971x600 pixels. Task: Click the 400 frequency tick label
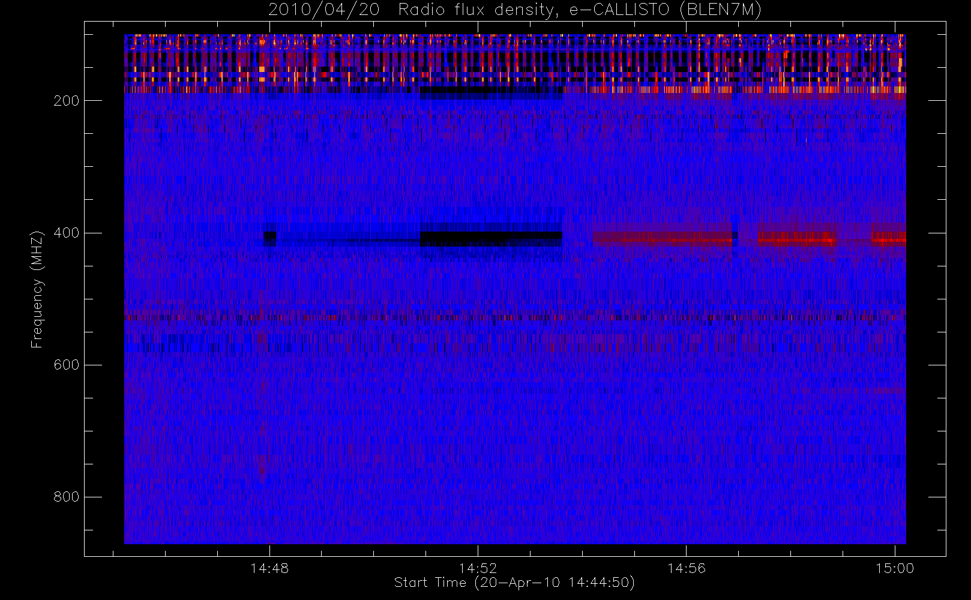pyautogui.click(x=66, y=233)
